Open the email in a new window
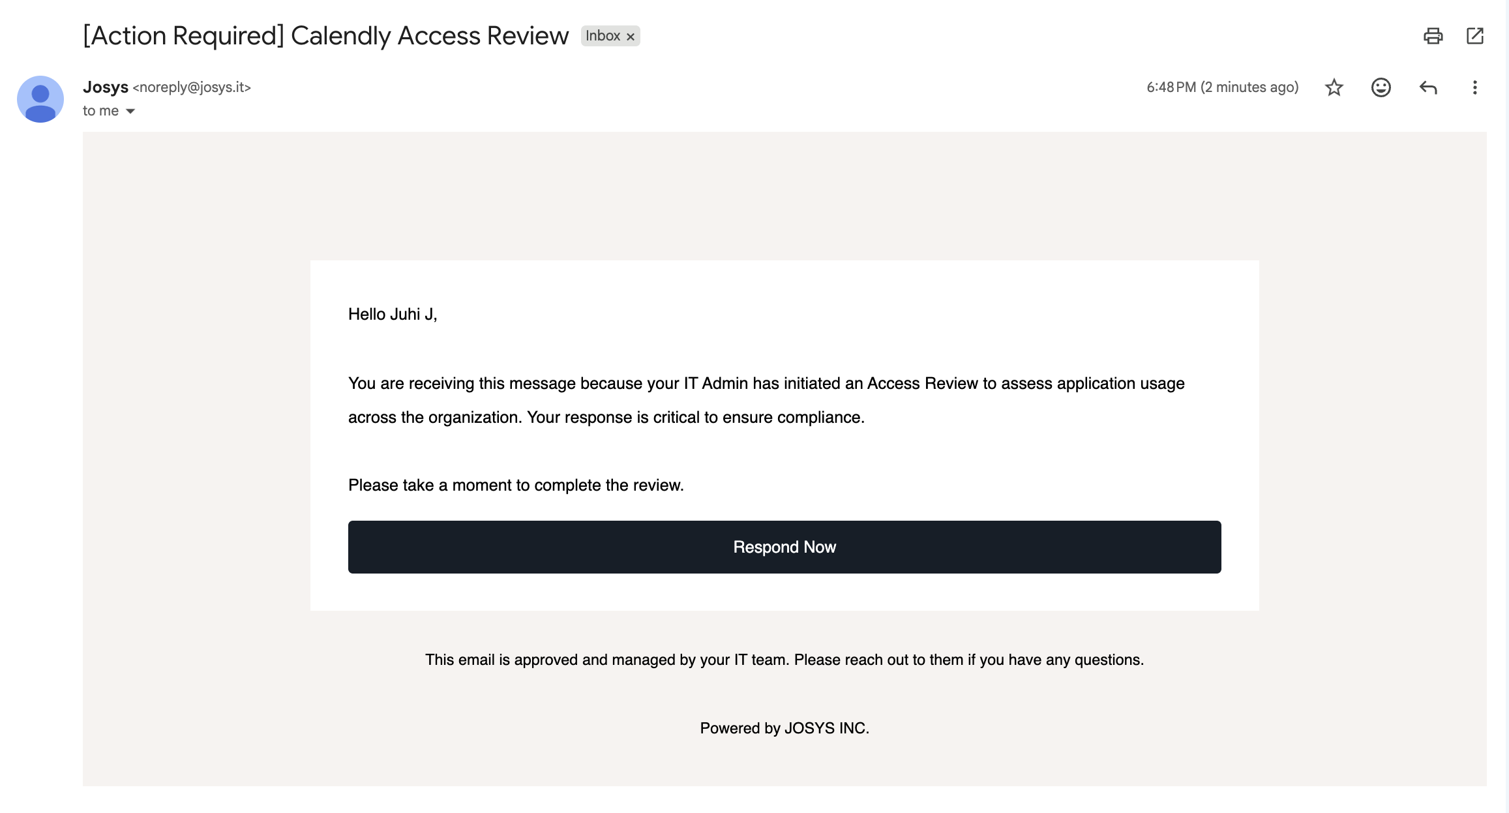Viewport: 1509px width, 813px height. [x=1475, y=36]
